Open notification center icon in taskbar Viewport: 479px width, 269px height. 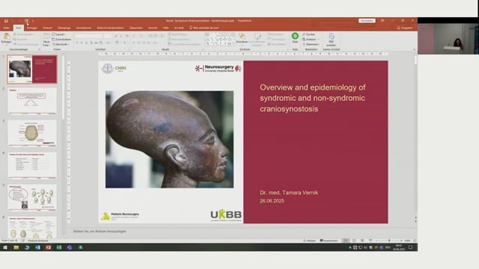(411, 247)
